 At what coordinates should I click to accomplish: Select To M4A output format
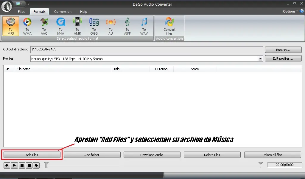click(x=61, y=26)
